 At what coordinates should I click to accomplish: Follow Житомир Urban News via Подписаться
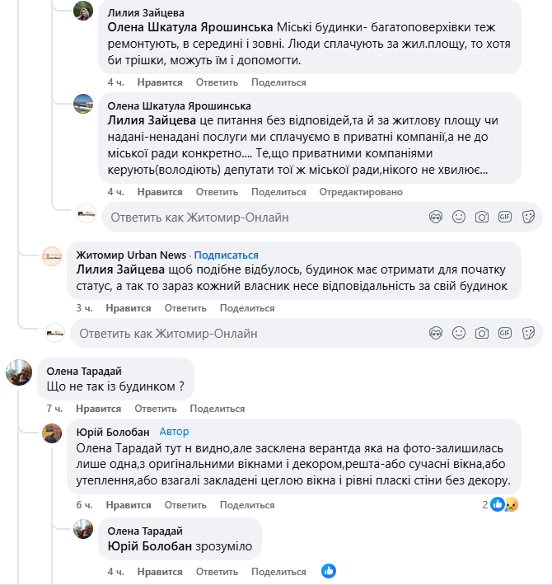[x=226, y=255]
